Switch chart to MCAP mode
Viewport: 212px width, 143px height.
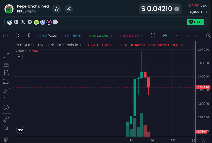tap(53, 36)
